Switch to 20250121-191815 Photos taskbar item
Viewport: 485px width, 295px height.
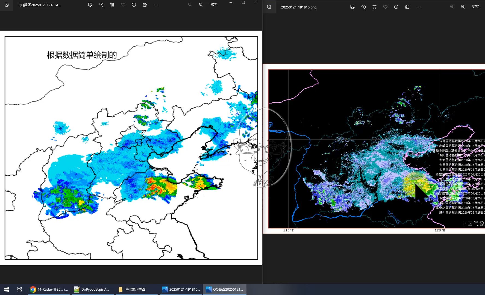click(181, 290)
